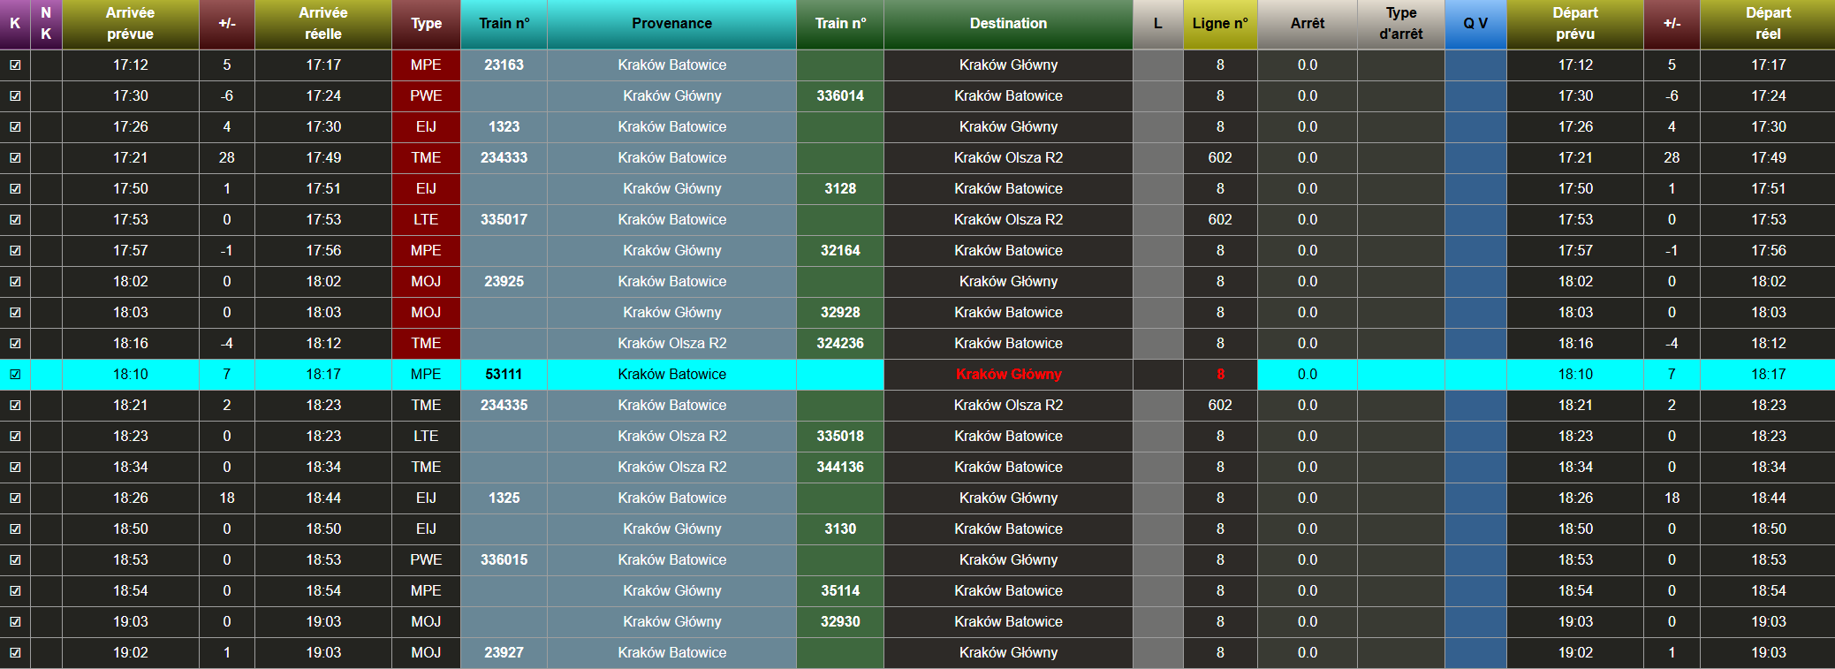Click Kraków Olsza R2 provenance for train 344136
The width and height of the screenshot is (1835, 669).
(x=671, y=467)
